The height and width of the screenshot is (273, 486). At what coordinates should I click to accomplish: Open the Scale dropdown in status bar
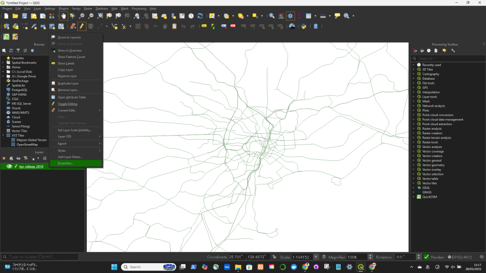pyautogui.click(x=316, y=257)
